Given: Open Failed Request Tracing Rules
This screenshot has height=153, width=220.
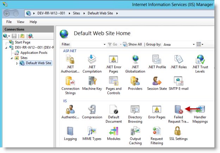Looking at the screenshot, I should (x=178, y=114).
